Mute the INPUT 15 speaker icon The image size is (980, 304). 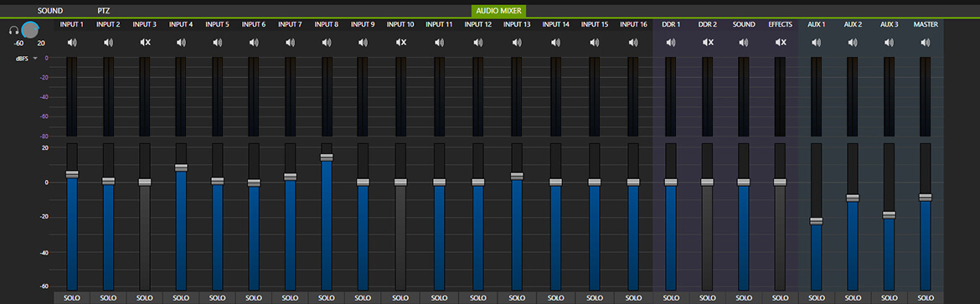point(595,43)
